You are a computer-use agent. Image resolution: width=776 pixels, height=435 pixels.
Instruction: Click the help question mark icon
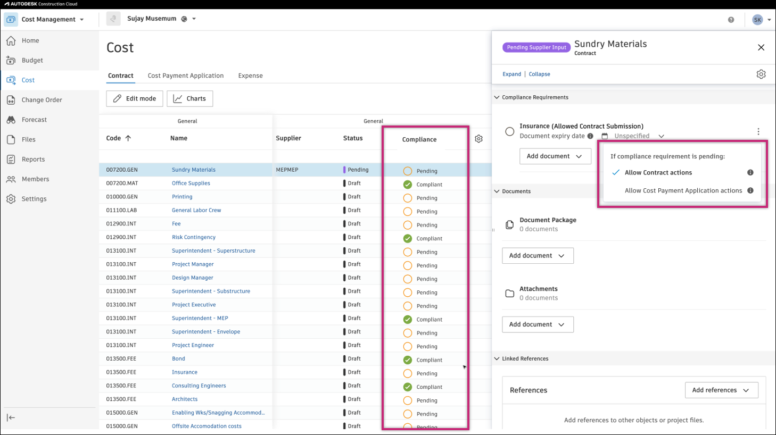tap(731, 19)
